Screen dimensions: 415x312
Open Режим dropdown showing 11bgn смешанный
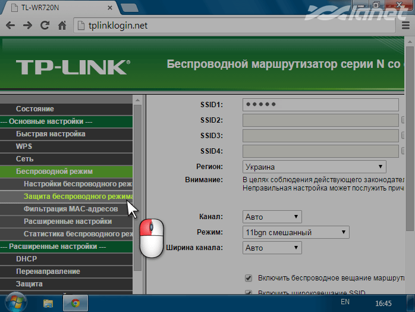click(x=296, y=232)
